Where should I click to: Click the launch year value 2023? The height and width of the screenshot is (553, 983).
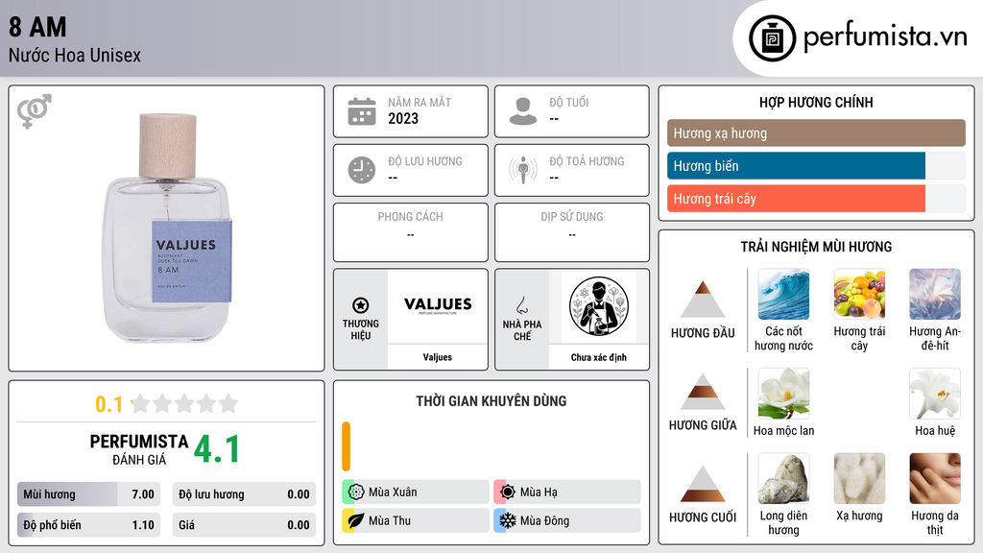coord(403,118)
